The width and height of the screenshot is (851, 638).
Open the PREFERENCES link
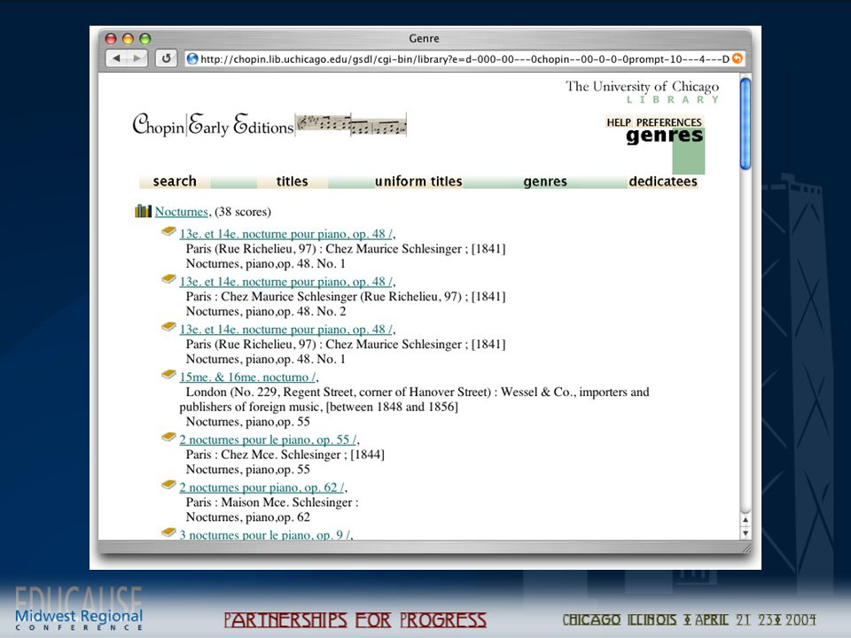tap(669, 122)
